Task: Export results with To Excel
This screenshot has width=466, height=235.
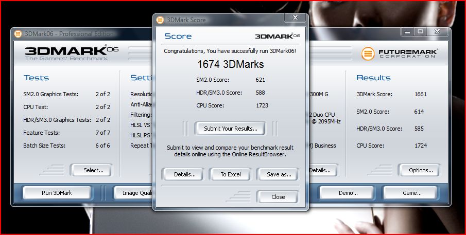Action: click(x=231, y=174)
